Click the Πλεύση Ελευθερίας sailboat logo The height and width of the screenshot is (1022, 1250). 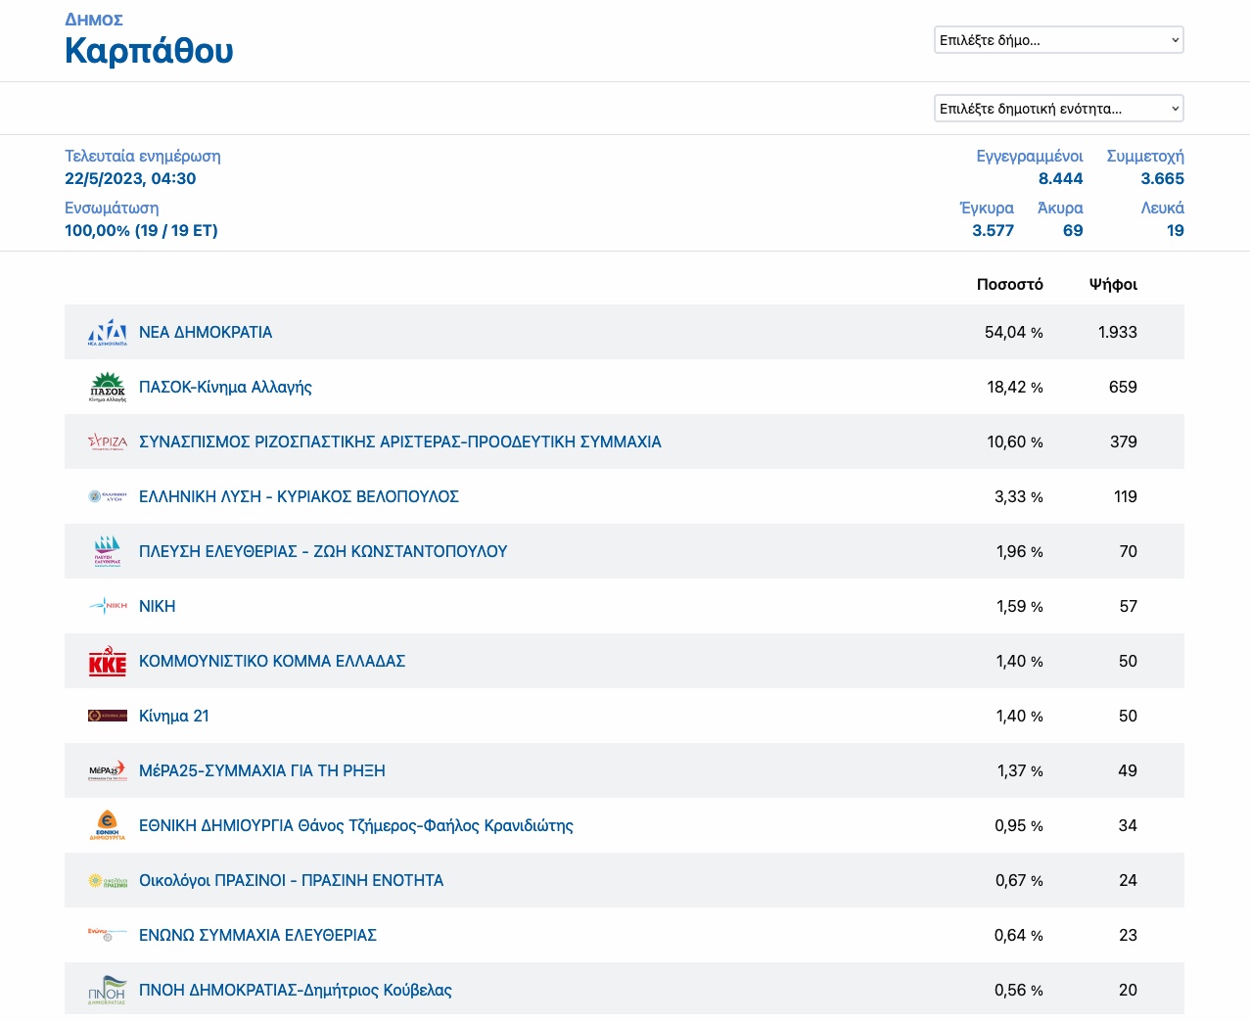coord(108,551)
